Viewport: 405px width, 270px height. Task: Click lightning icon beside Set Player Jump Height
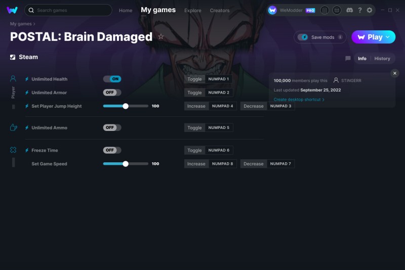tap(27, 106)
